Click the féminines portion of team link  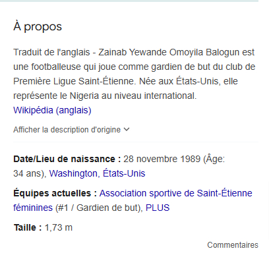pyautogui.click(x=33, y=208)
